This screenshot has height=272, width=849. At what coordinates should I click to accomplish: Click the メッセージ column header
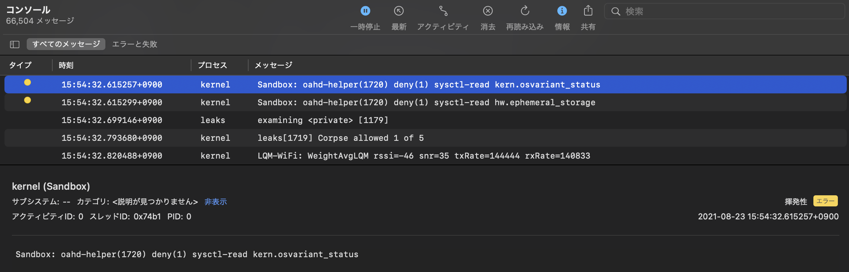[273, 65]
